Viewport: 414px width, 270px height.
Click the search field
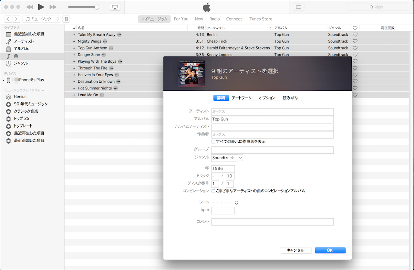coord(379,7)
